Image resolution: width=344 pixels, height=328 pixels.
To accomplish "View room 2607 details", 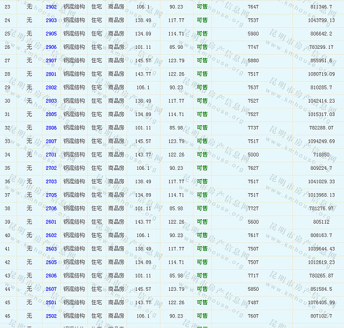I will 51,289.
